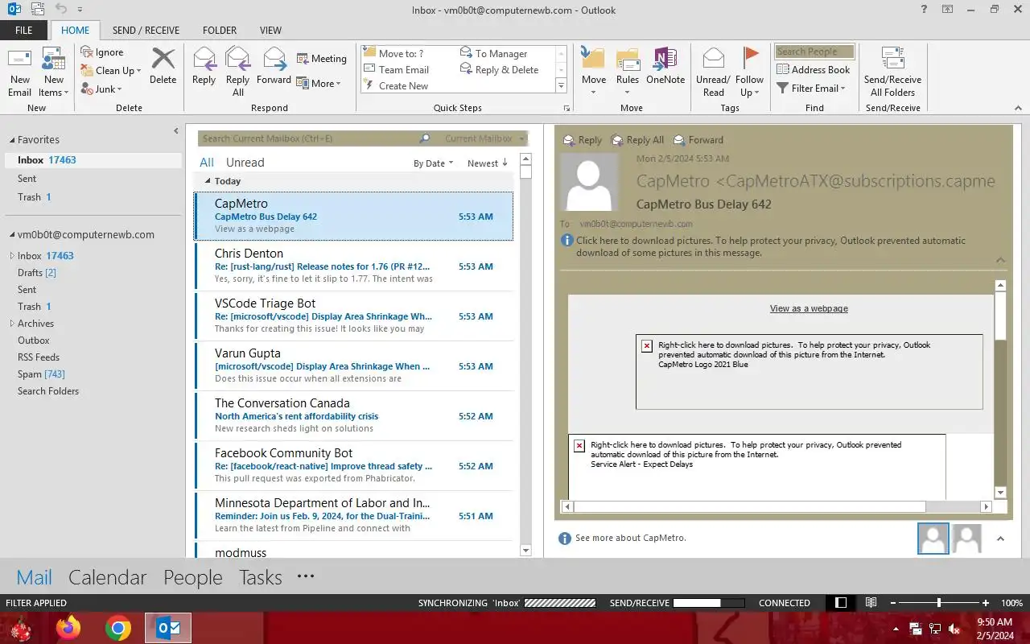This screenshot has height=644, width=1030.
Task: Expand the Archives folder
Action: tap(11, 324)
